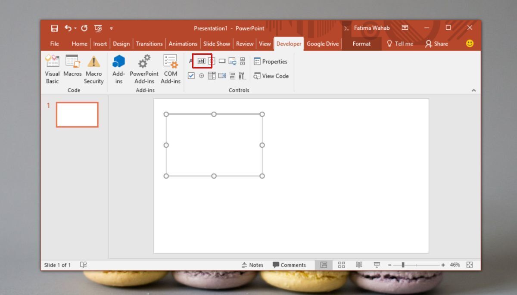Image resolution: width=517 pixels, height=295 pixels.
Task: Toggle the Comments pane
Action: (x=290, y=265)
